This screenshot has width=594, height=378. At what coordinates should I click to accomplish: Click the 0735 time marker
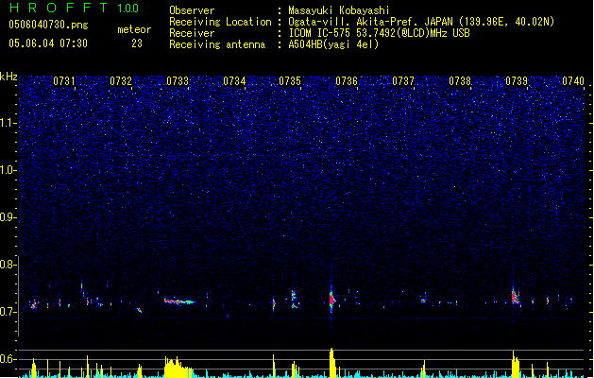pos(290,81)
